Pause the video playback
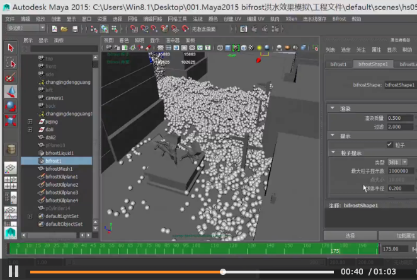Screen dimensions: 417x280 point(13,271)
